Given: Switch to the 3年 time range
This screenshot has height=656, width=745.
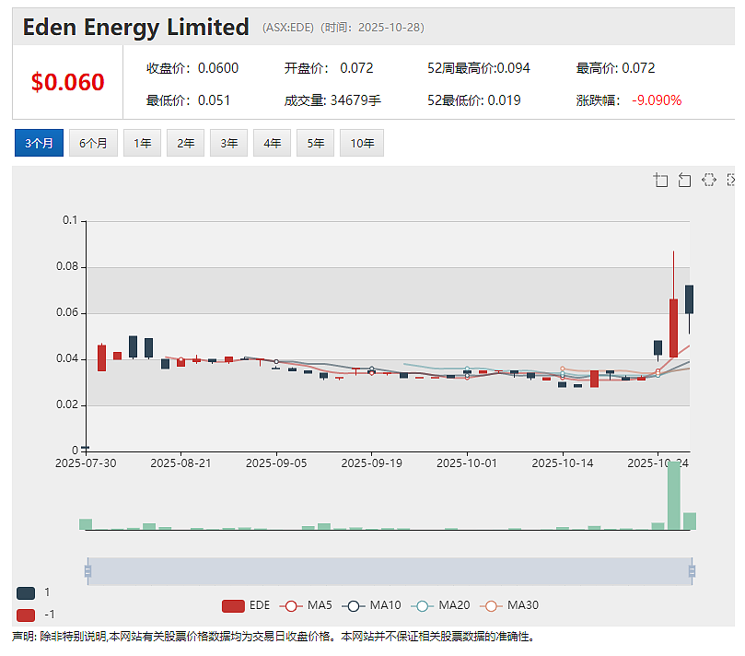Looking at the screenshot, I should pos(228,143).
